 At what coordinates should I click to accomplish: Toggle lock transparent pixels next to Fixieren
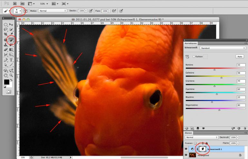195,143
